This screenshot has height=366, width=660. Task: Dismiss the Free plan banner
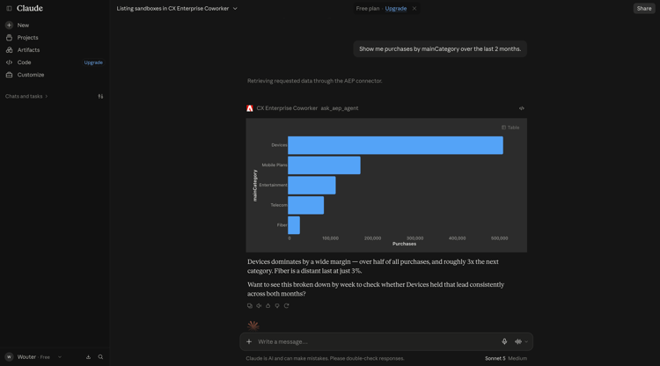point(414,9)
